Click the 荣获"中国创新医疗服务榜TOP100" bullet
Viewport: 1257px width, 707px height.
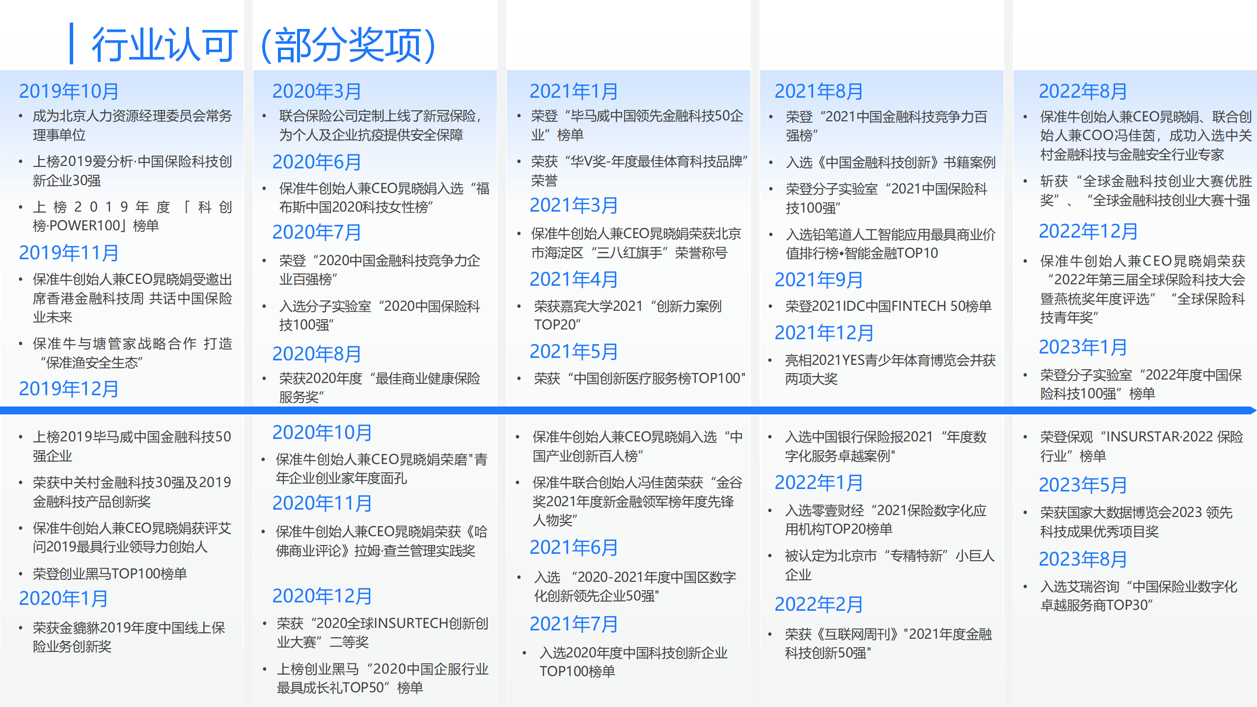click(x=639, y=379)
